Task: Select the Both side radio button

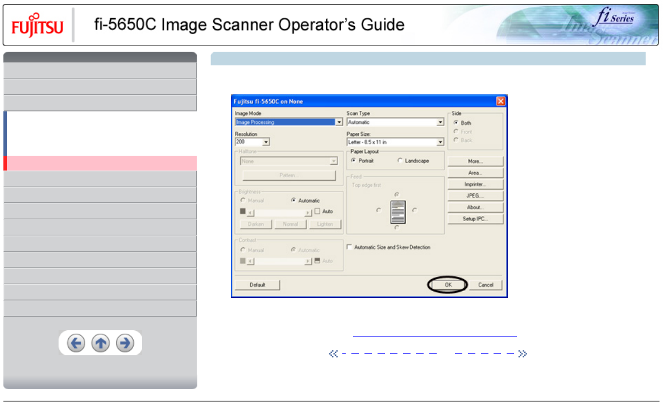Action: coord(456,123)
